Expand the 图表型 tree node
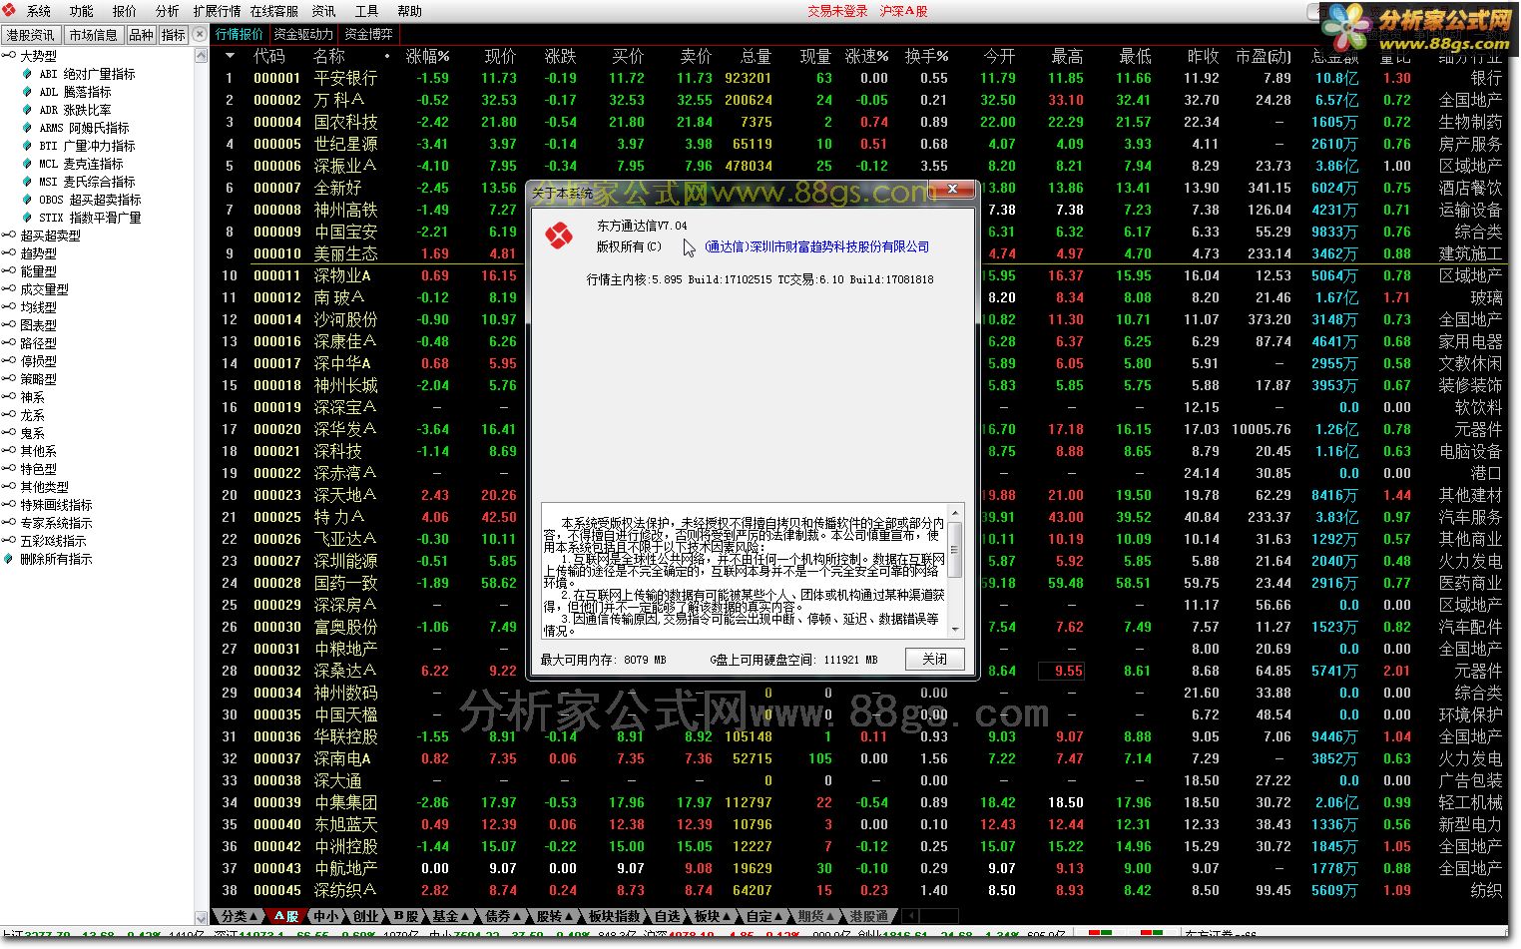This screenshot has width=1521, height=949. 9,325
